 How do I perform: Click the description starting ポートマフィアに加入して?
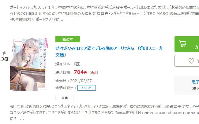click(105, 13)
